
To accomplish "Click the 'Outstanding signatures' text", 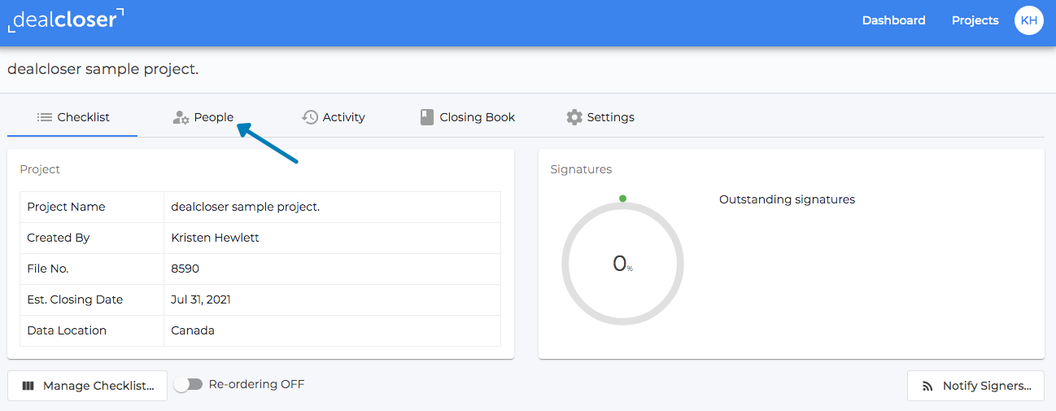I will click(x=787, y=199).
